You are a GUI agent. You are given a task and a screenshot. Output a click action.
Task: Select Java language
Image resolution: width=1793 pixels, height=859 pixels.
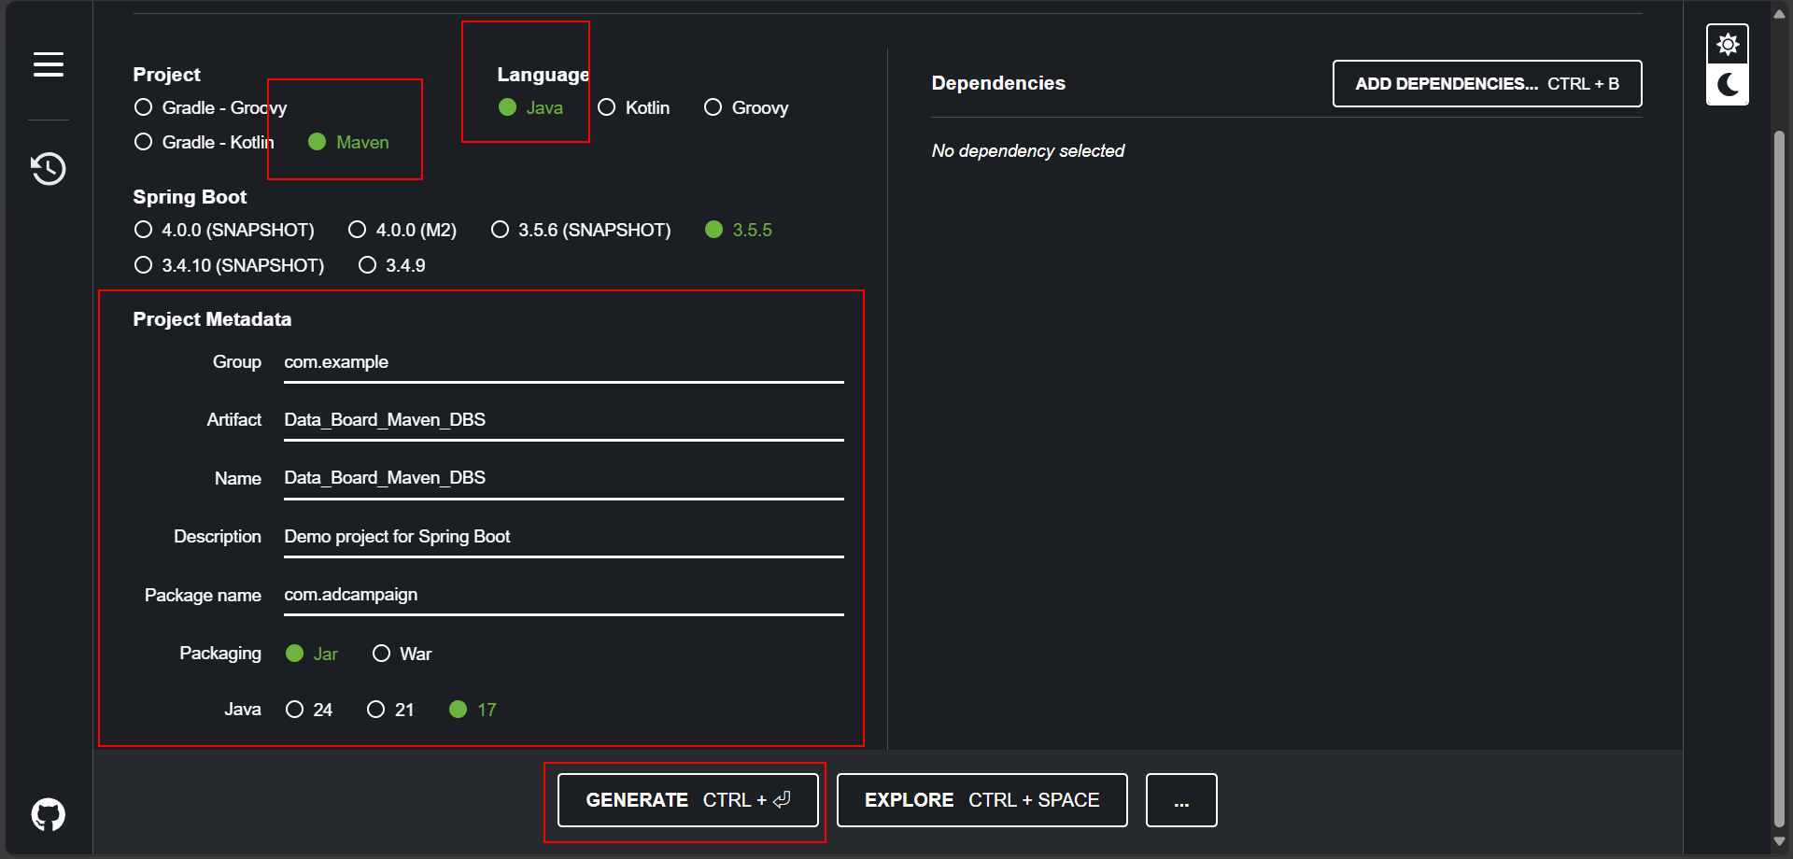tap(530, 107)
